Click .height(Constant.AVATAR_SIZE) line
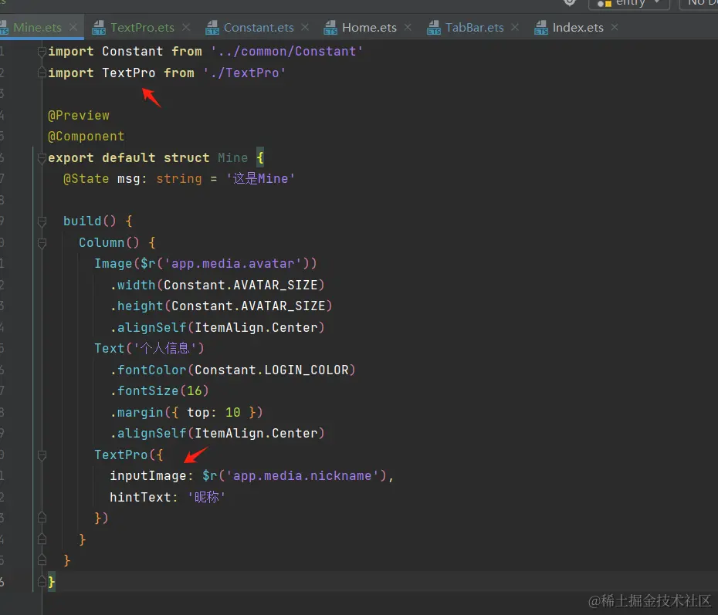This screenshot has width=718, height=615. click(x=221, y=306)
